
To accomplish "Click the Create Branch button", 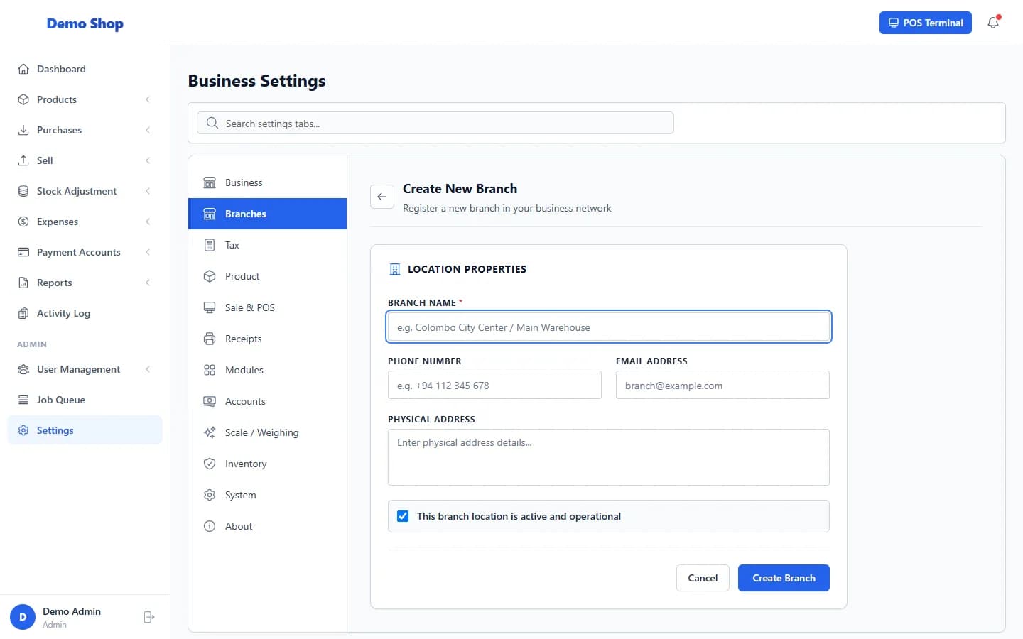I will [784, 578].
